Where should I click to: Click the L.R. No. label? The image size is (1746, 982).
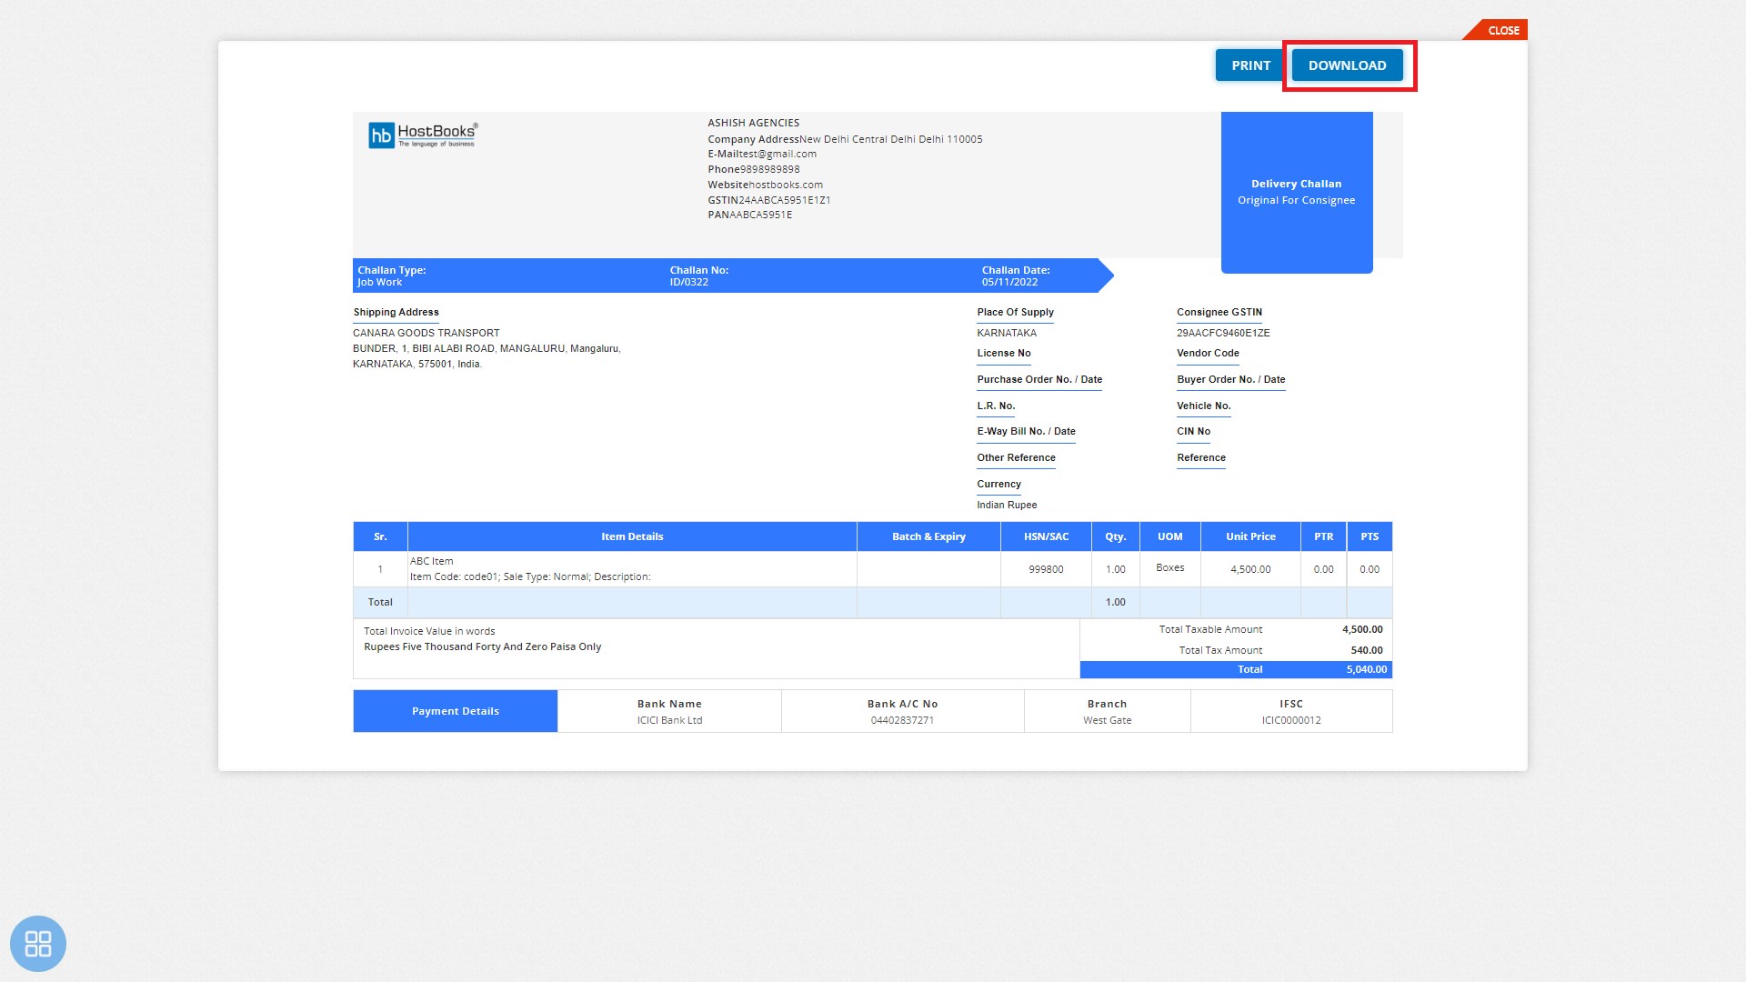pos(996,406)
